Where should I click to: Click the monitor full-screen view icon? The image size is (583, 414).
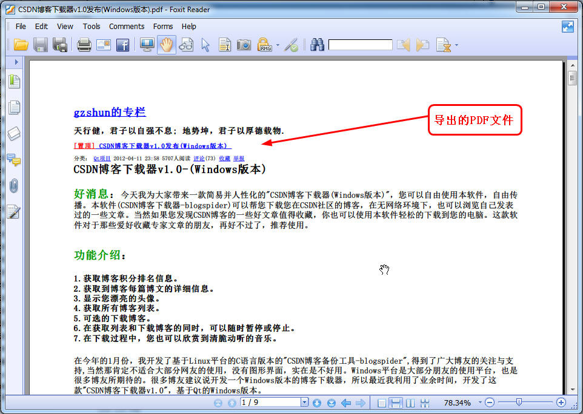147,45
